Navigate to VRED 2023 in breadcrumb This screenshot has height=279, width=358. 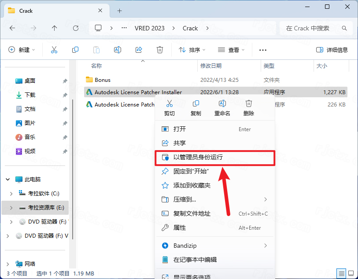[x=149, y=28]
